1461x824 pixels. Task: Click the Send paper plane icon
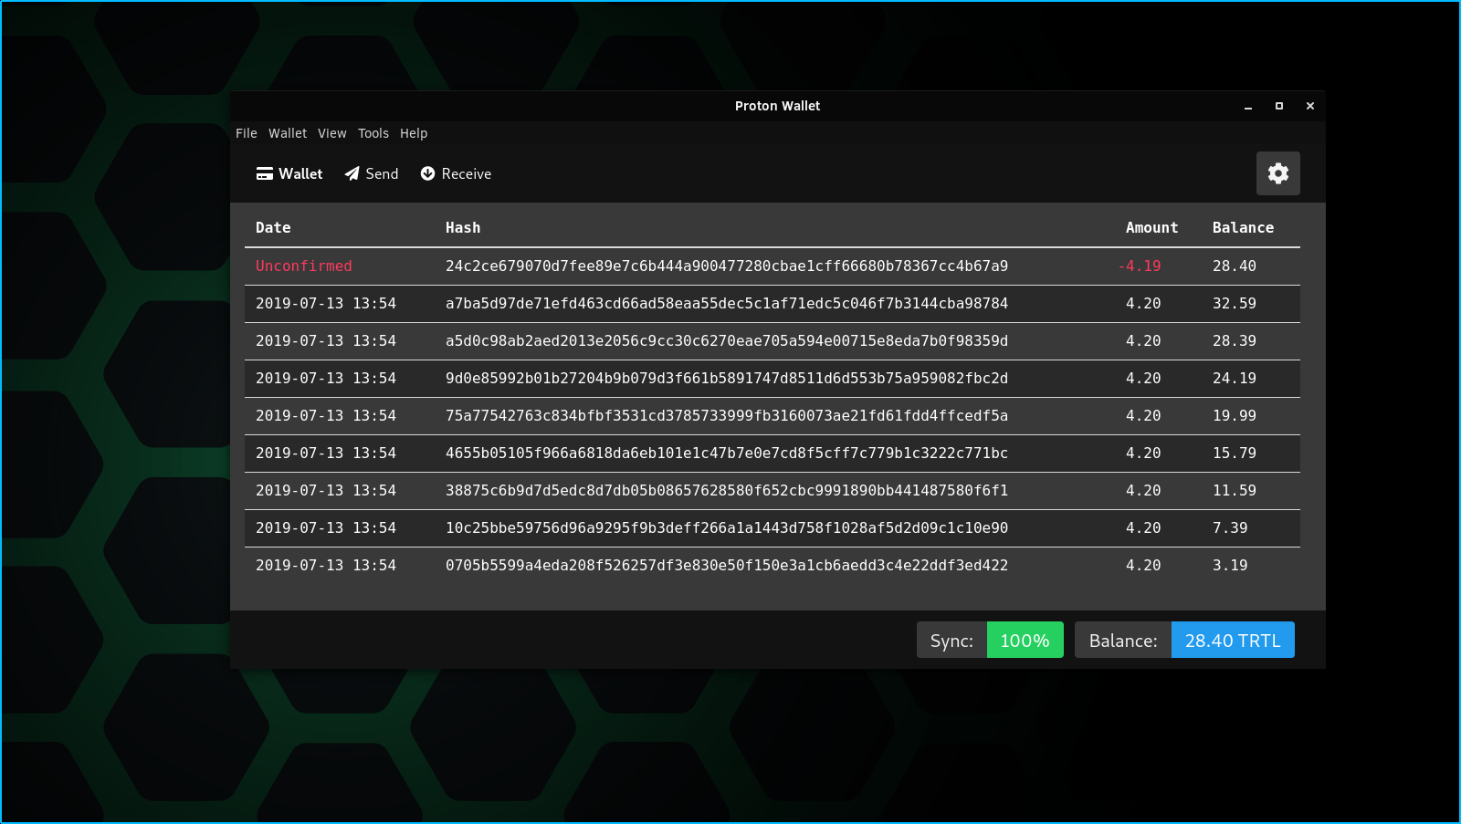coord(352,173)
